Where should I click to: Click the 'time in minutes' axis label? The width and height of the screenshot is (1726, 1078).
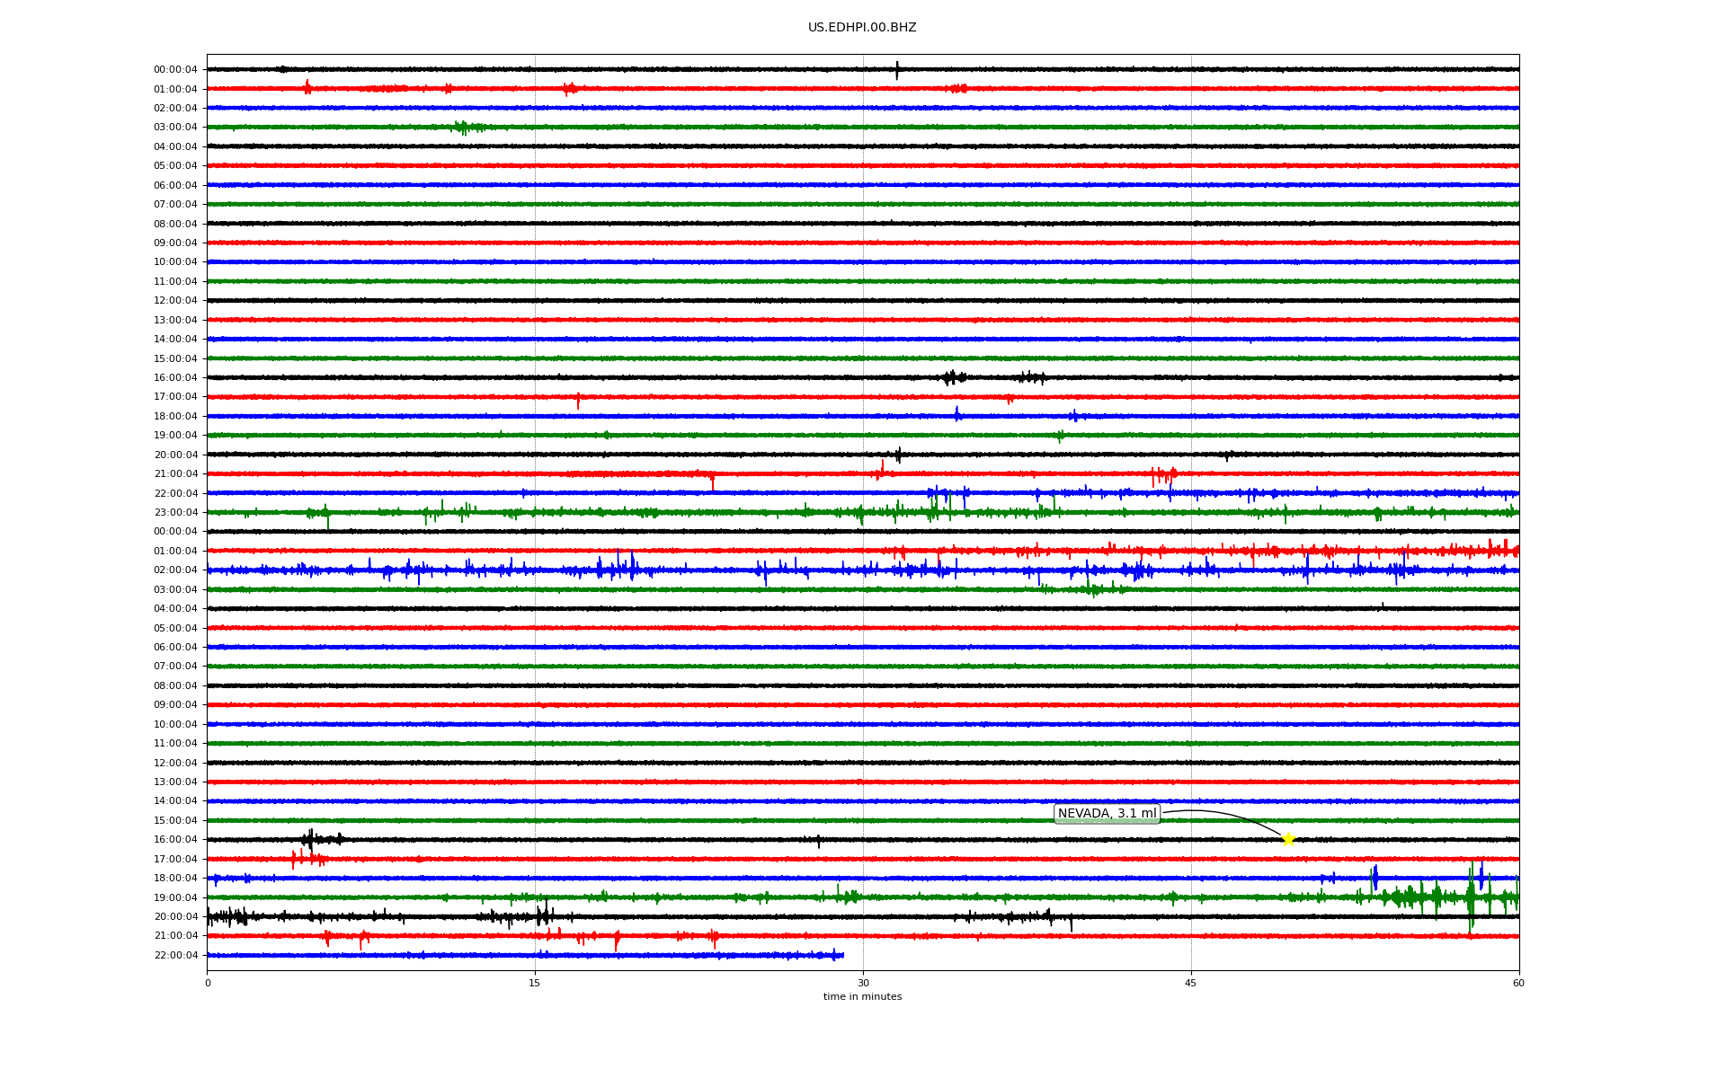click(x=862, y=997)
